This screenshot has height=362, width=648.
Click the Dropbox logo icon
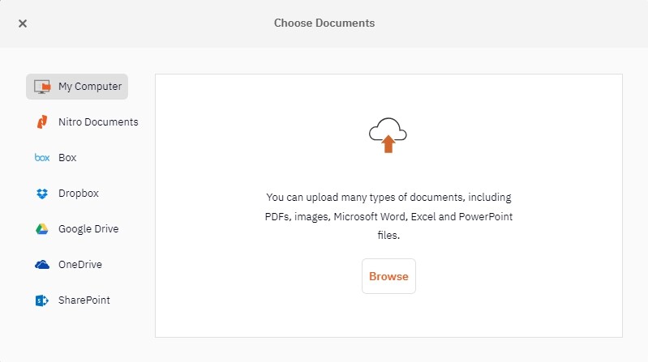point(42,194)
